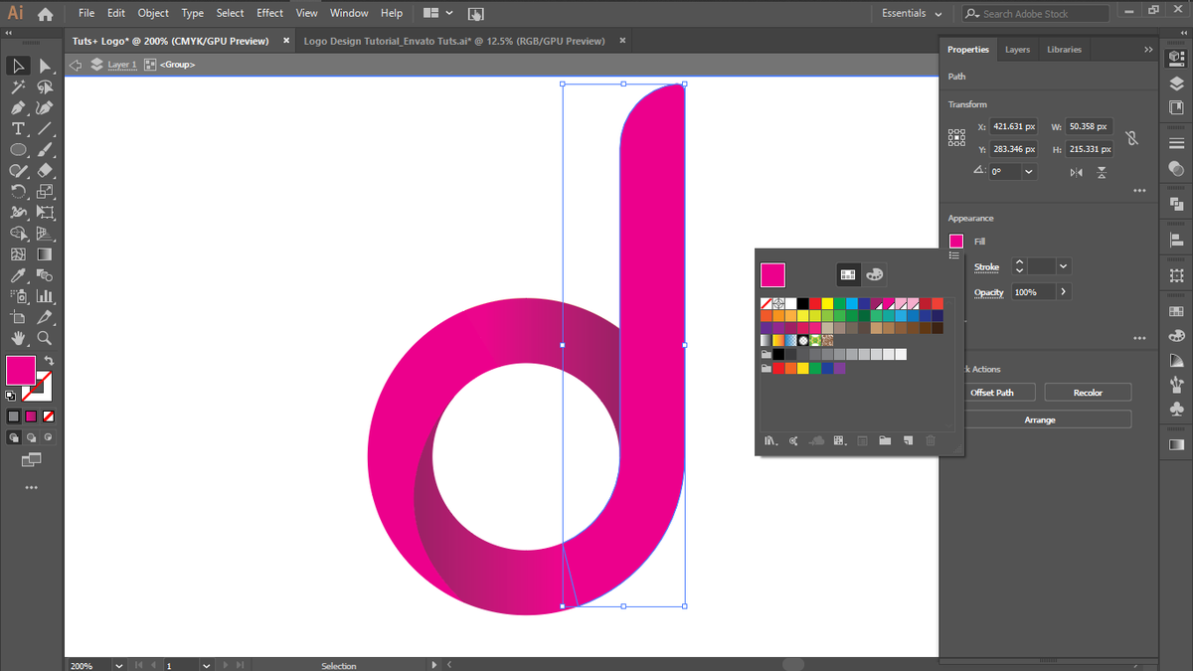1193x671 pixels.
Task: Open Brushes panel from right dock
Action: coord(1176,384)
